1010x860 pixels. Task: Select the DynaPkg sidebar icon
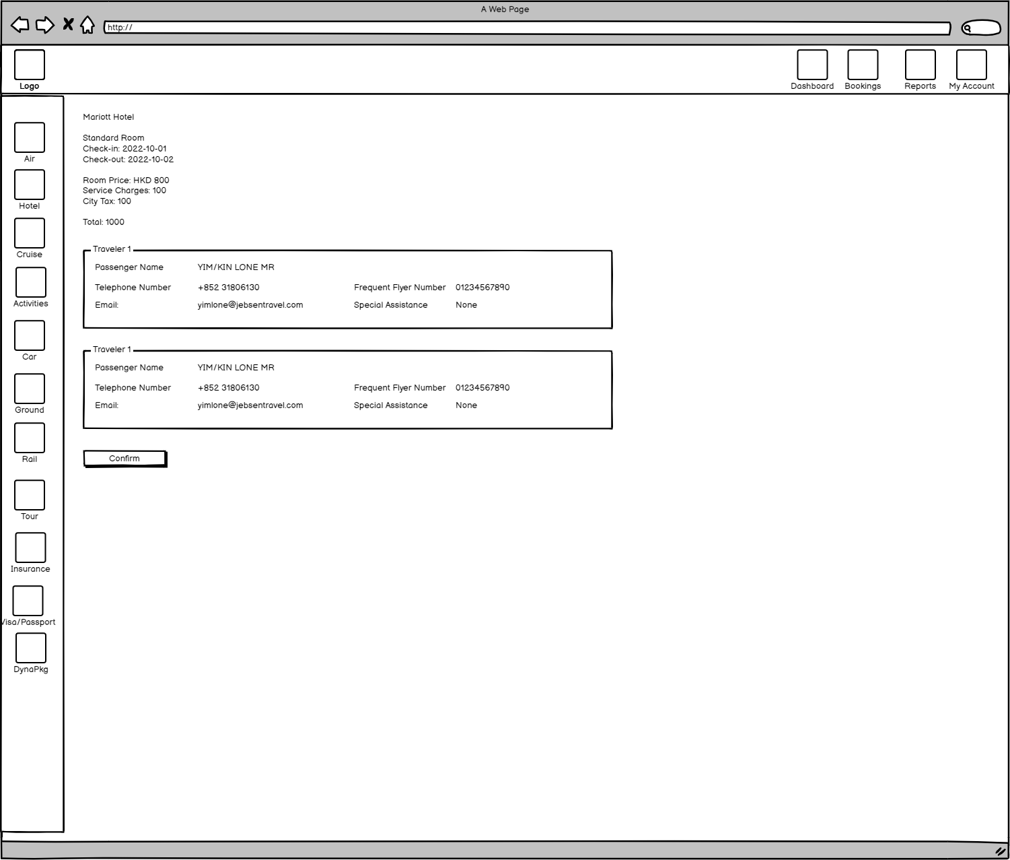tap(30, 648)
